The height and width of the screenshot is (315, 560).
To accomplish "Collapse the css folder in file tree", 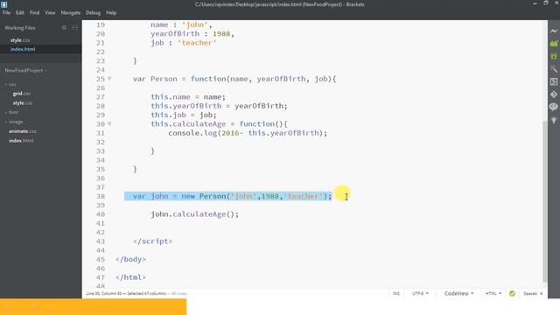I will point(10,85).
